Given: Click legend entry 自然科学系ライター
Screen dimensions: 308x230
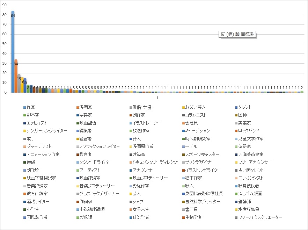Looking at the screenshot, I should [x=201, y=202].
